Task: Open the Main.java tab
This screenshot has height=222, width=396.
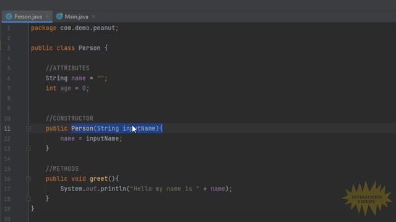Action: click(76, 17)
